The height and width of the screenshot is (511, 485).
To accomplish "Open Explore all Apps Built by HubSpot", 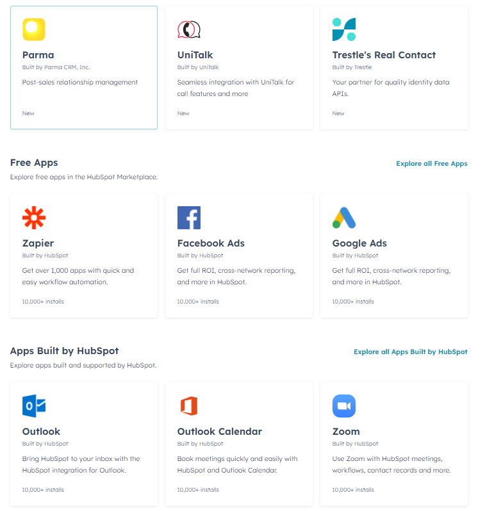I will (410, 352).
